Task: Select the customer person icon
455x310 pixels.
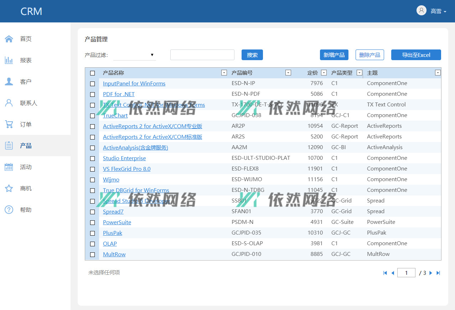Action: 9,82
